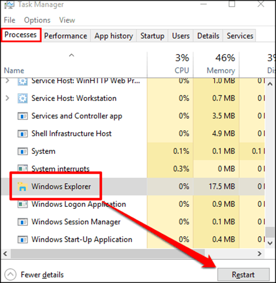Image resolution: width=276 pixels, height=283 pixels.
Task: Switch to the Performance tab
Action: tap(66, 36)
